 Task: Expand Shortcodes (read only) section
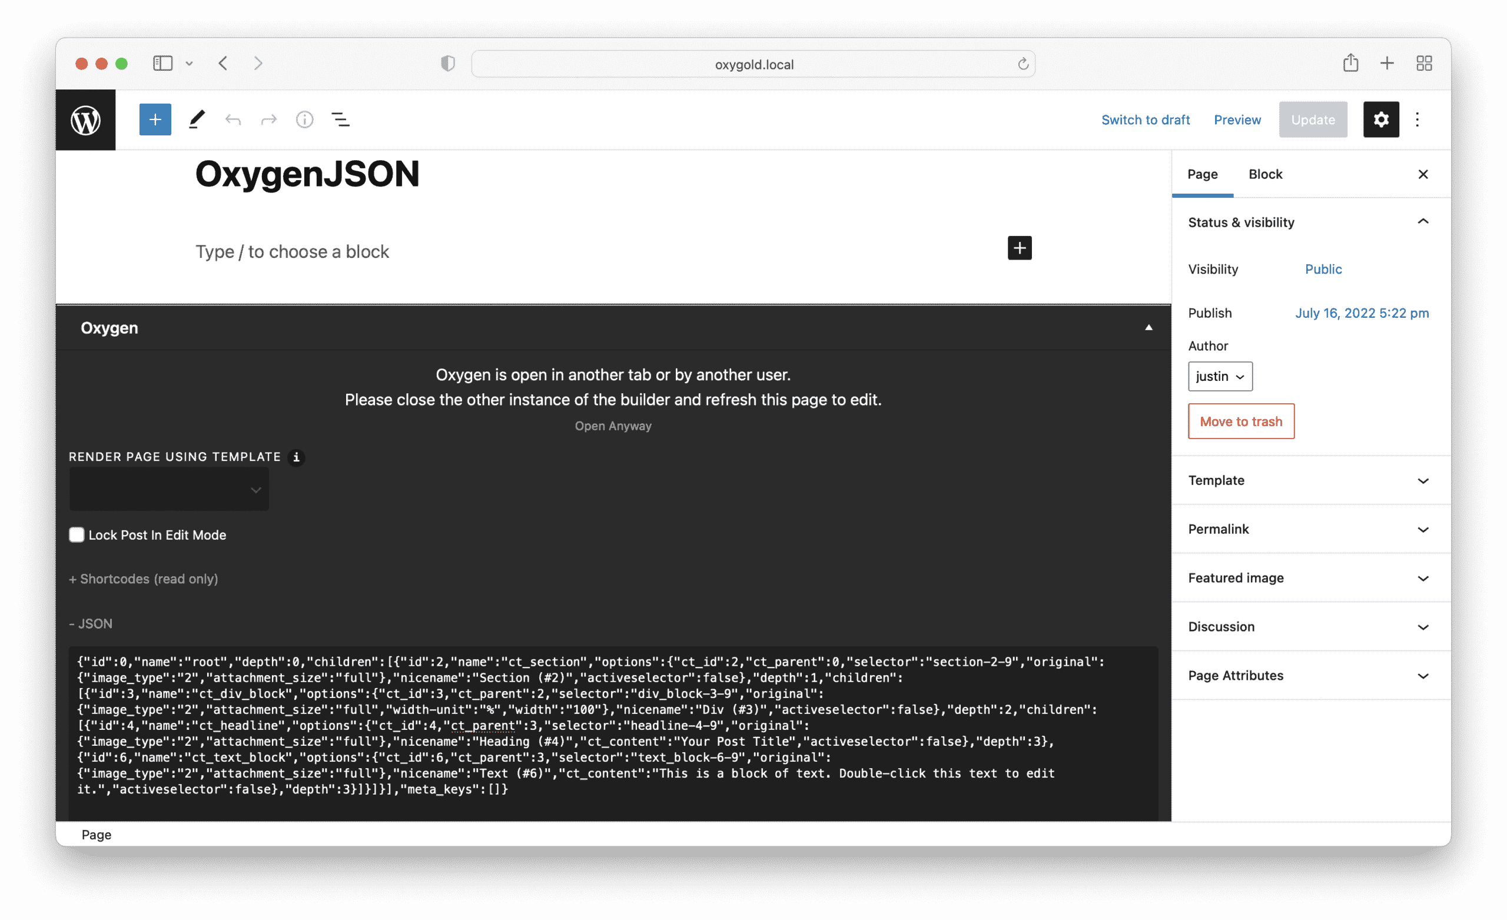[143, 579]
